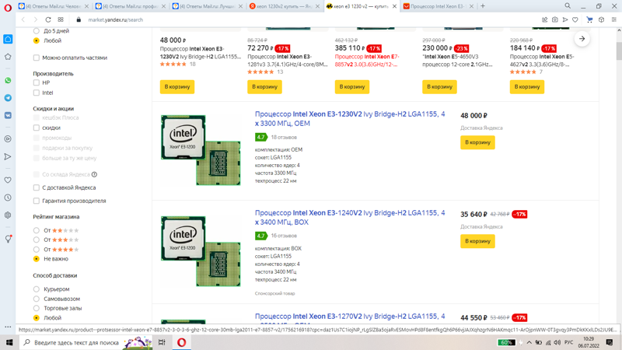The image size is (622, 350).
Task: Switch to first 'Ответы Mail.ru: Челове' tab
Action: point(53,6)
